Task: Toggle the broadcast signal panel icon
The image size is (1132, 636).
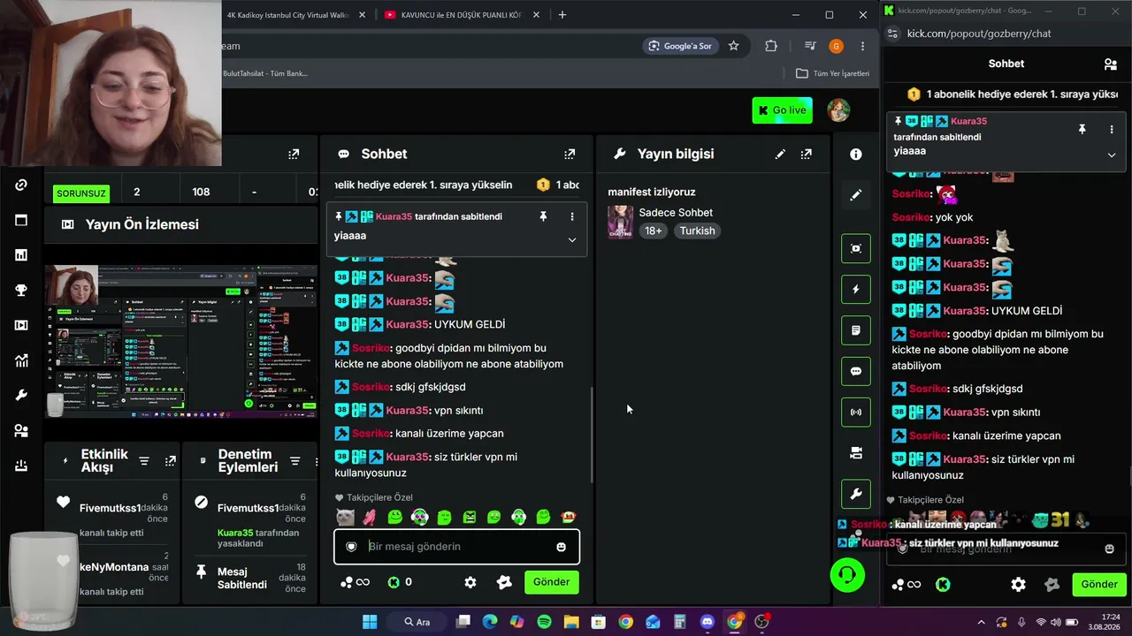Action: (x=856, y=412)
